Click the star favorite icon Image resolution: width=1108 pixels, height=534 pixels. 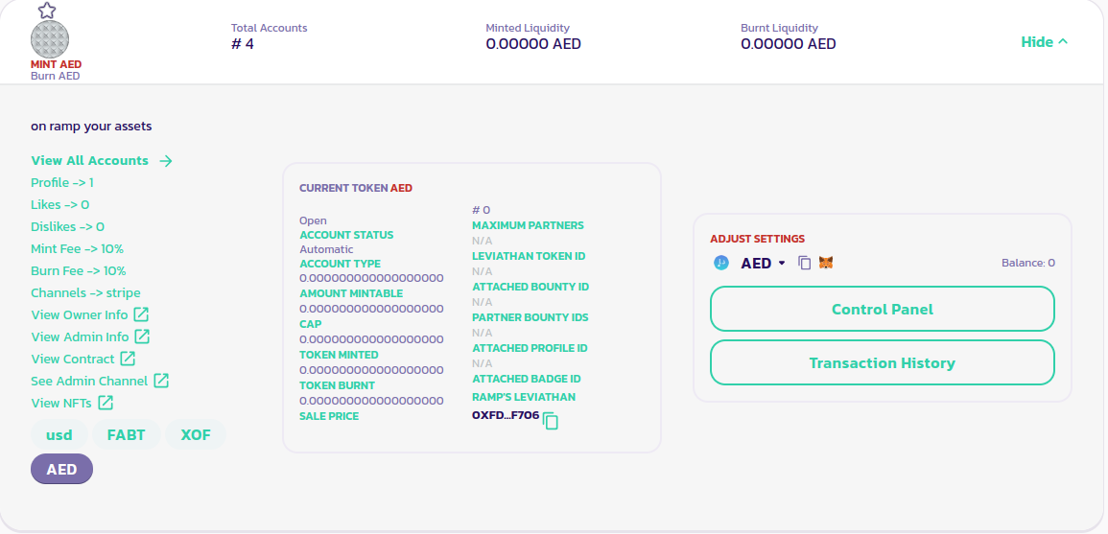[x=47, y=11]
